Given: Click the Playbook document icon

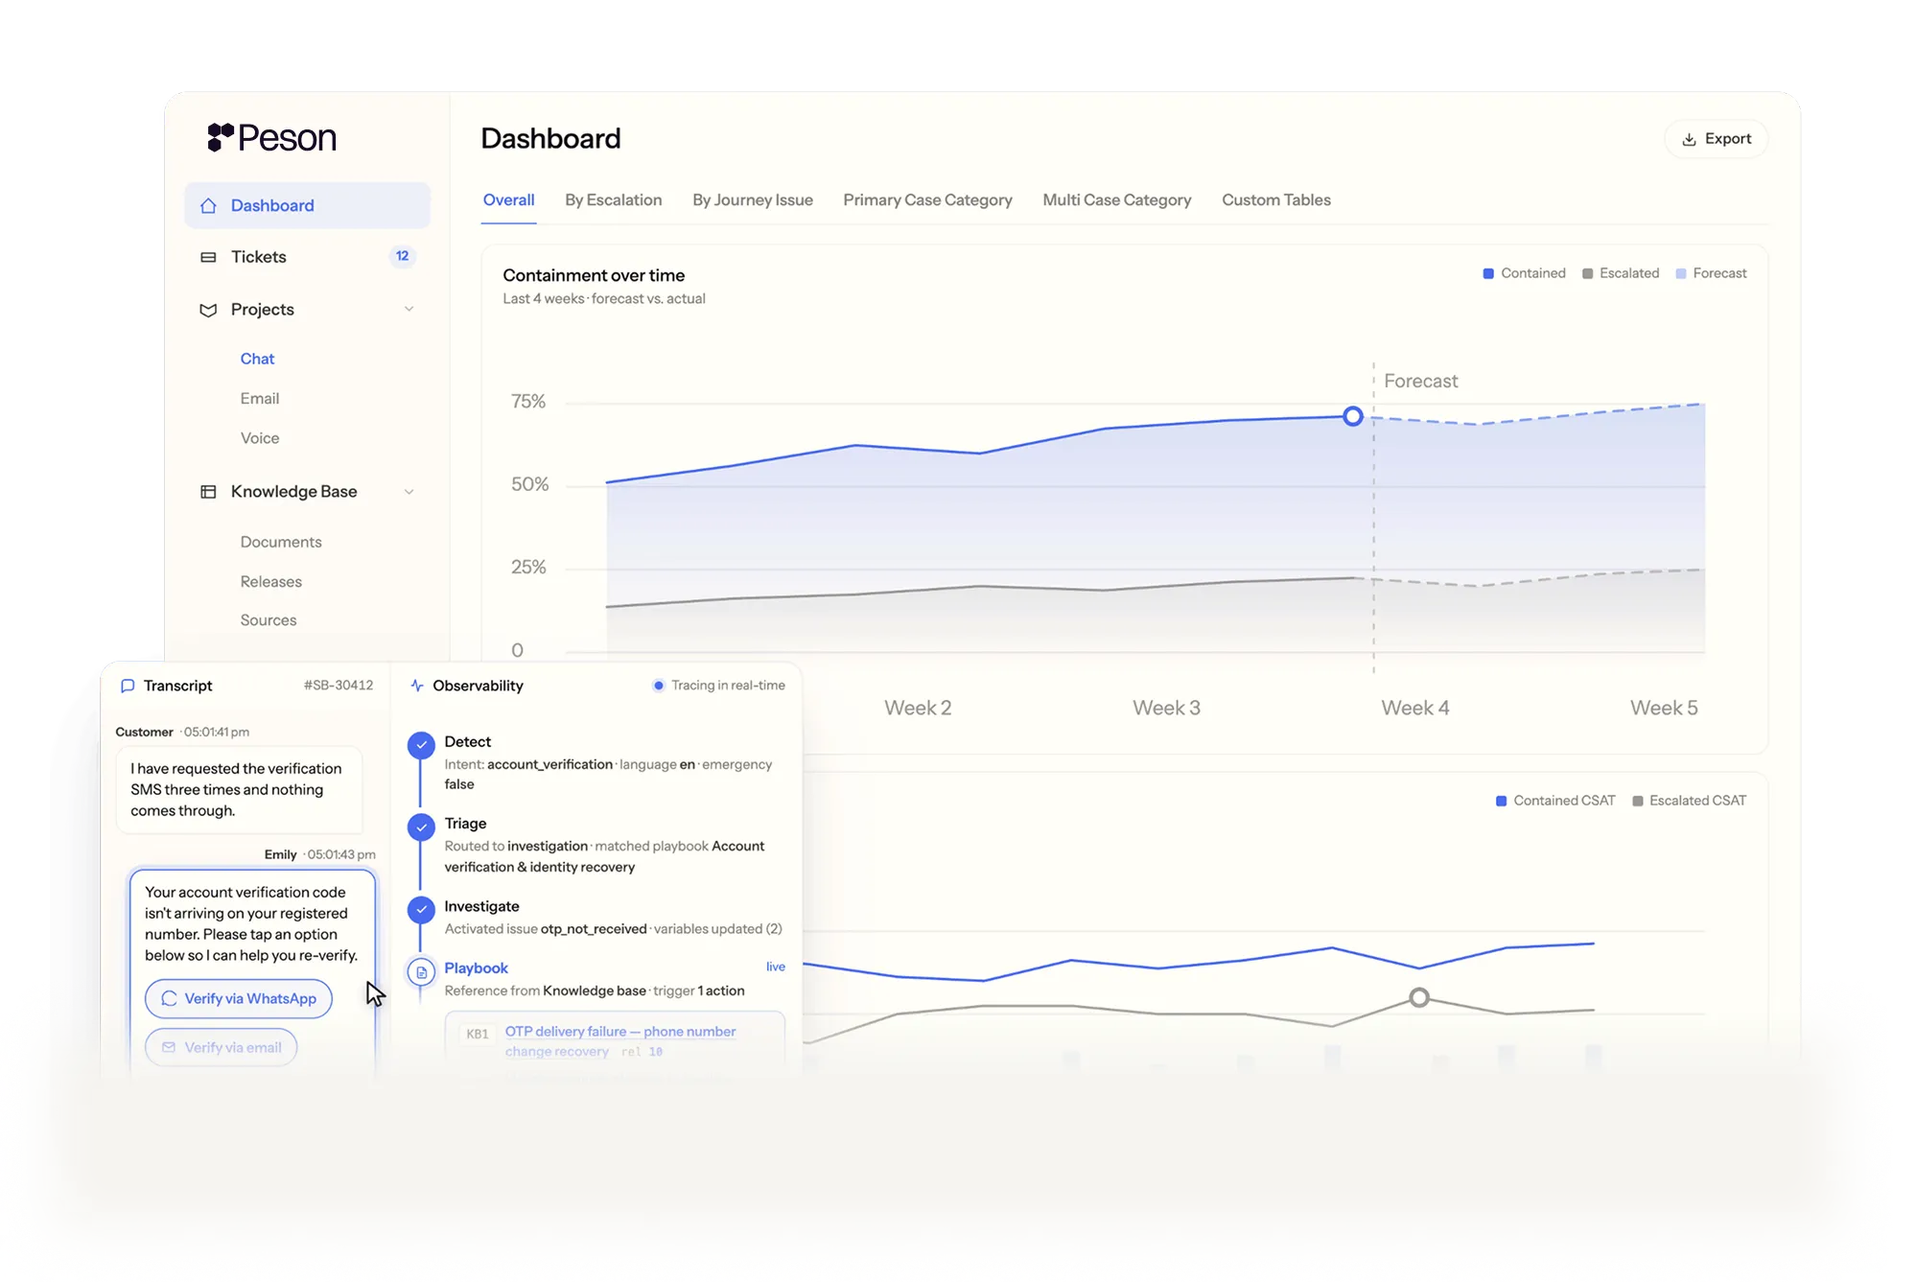Looking at the screenshot, I should [x=421, y=972].
